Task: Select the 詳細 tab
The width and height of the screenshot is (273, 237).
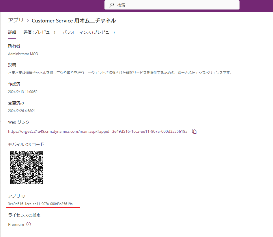Action: pyautogui.click(x=12, y=32)
